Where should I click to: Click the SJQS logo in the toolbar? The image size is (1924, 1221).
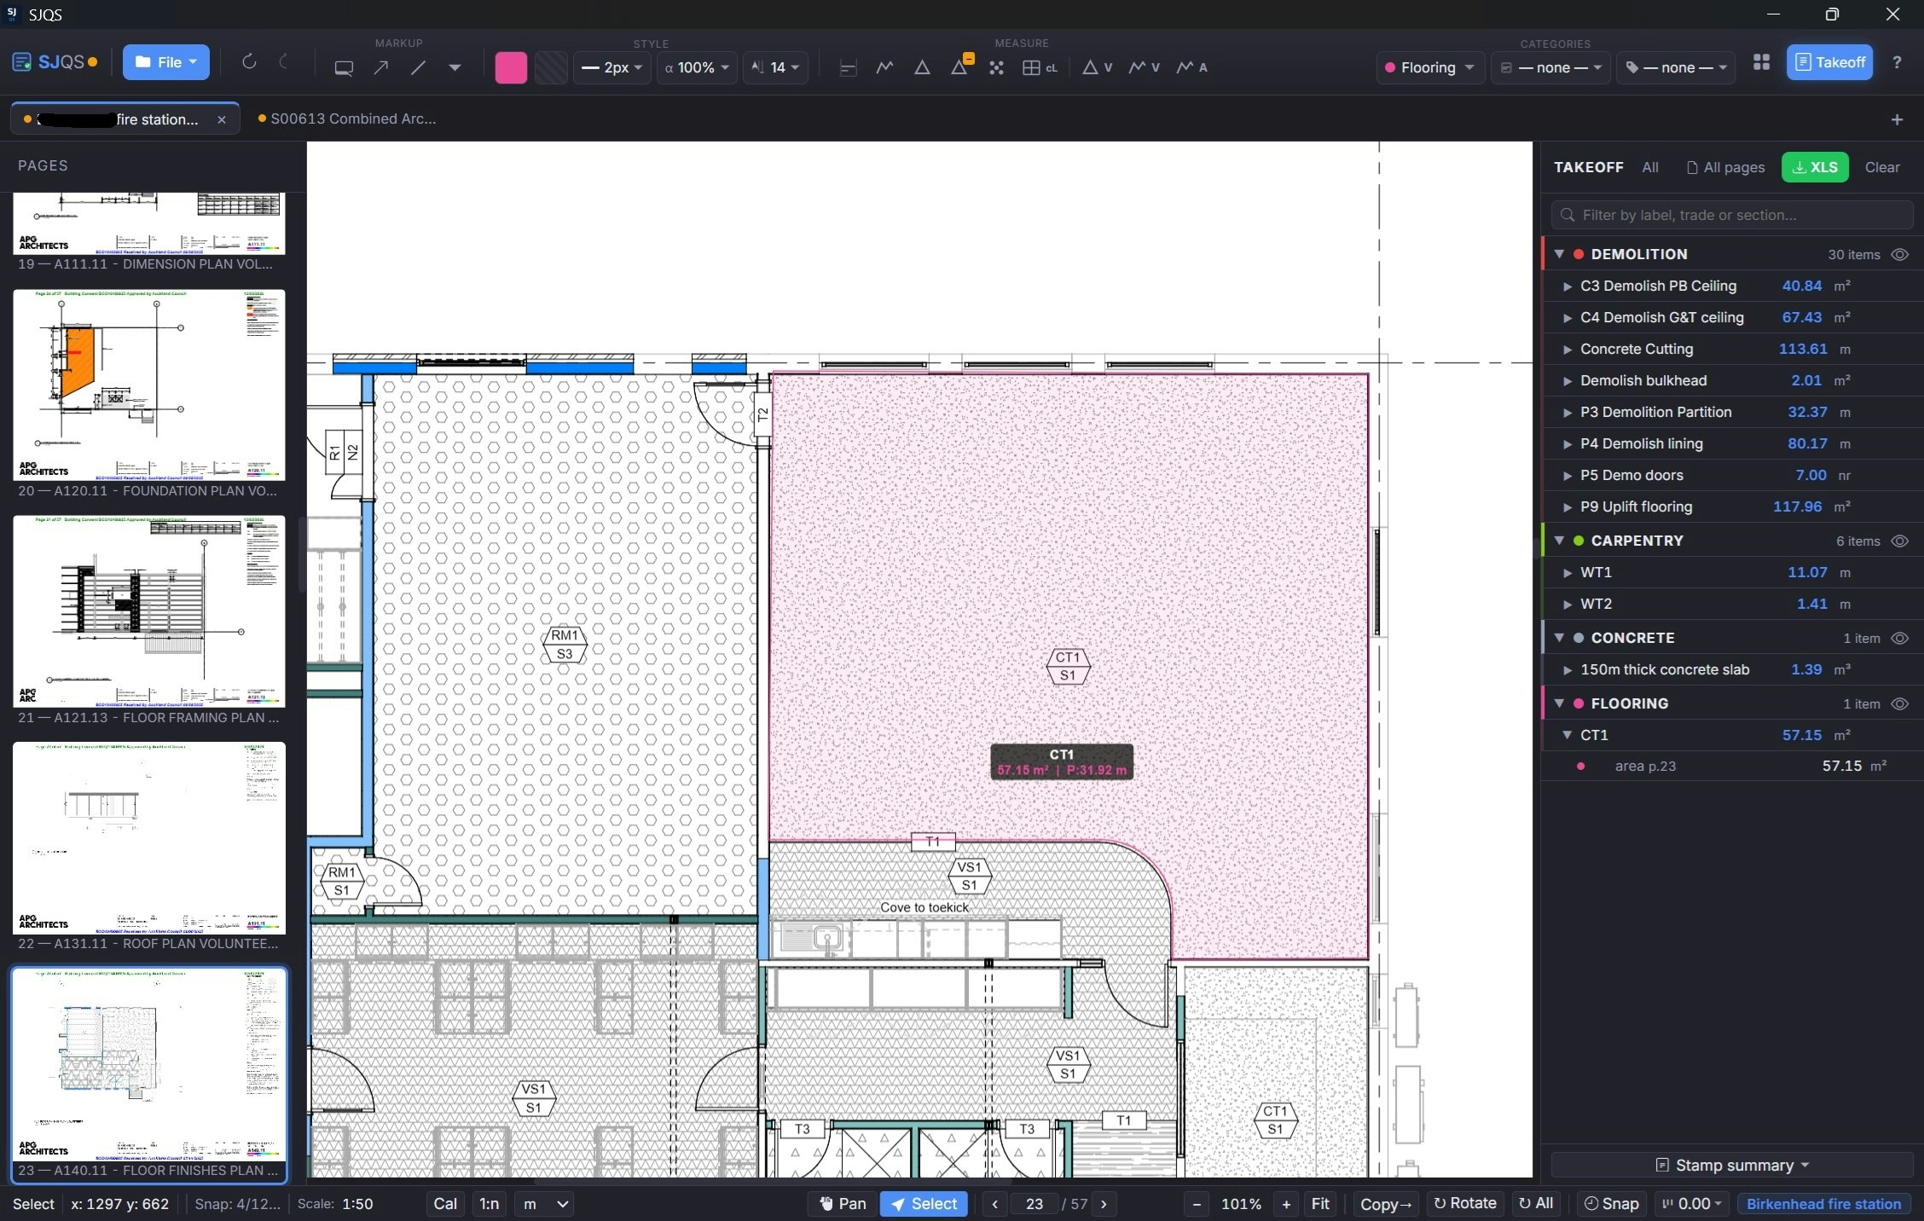55,62
